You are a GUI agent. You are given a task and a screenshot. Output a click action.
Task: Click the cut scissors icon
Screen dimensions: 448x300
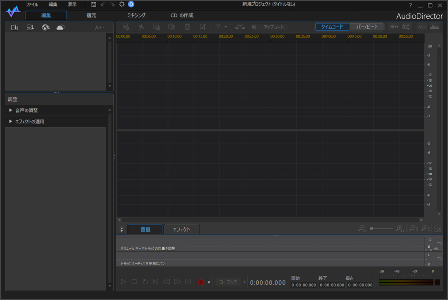point(141,27)
